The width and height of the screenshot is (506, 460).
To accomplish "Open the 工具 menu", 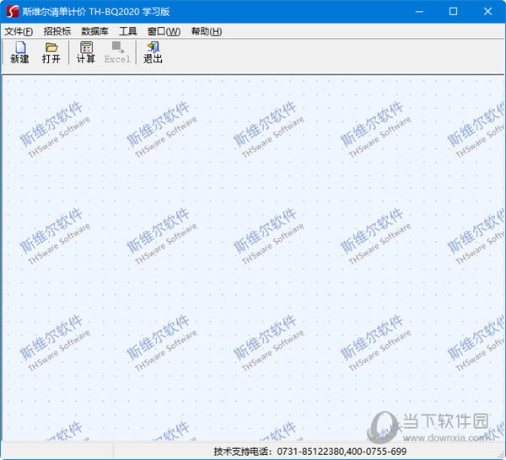I will click(x=128, y=31).
